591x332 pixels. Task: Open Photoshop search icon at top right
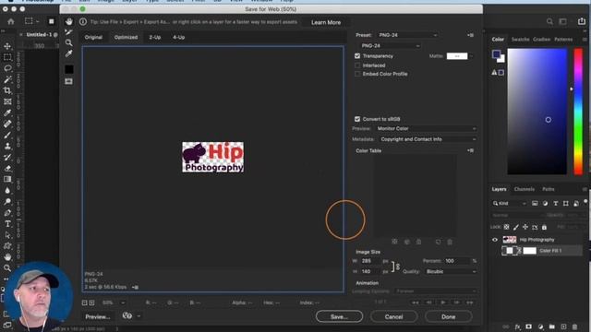[x=549, y=21]
